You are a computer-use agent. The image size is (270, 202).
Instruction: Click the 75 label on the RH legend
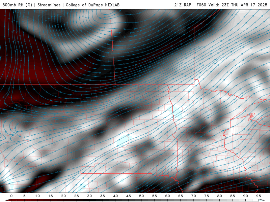pyautogui.click(x=207, y=196)
